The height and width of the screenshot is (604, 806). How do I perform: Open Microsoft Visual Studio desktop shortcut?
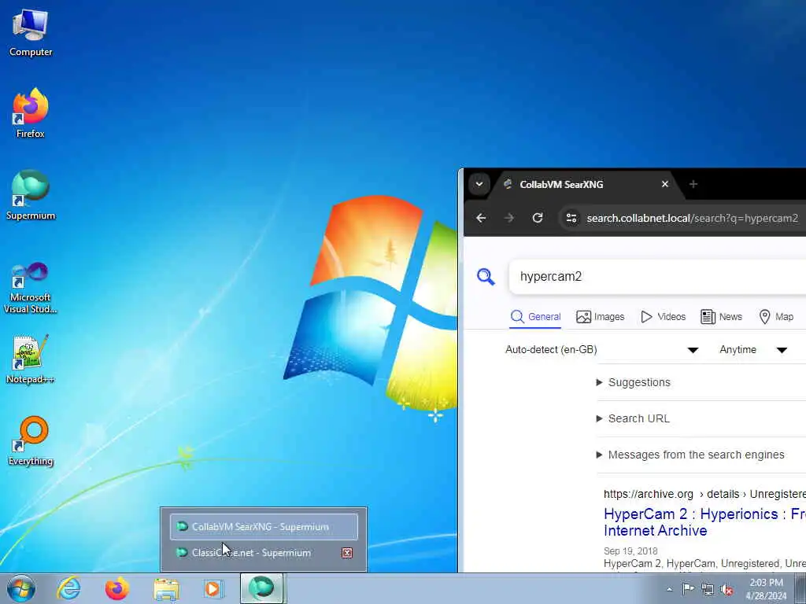tap(31, 288)
